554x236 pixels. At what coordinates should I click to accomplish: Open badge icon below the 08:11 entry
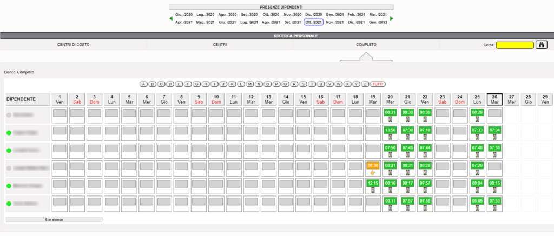point(390,208)
